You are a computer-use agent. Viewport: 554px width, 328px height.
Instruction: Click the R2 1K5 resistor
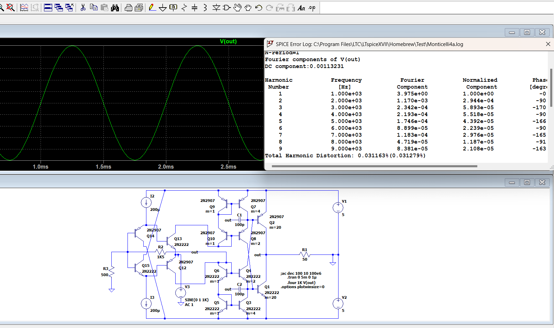(160, 252)
